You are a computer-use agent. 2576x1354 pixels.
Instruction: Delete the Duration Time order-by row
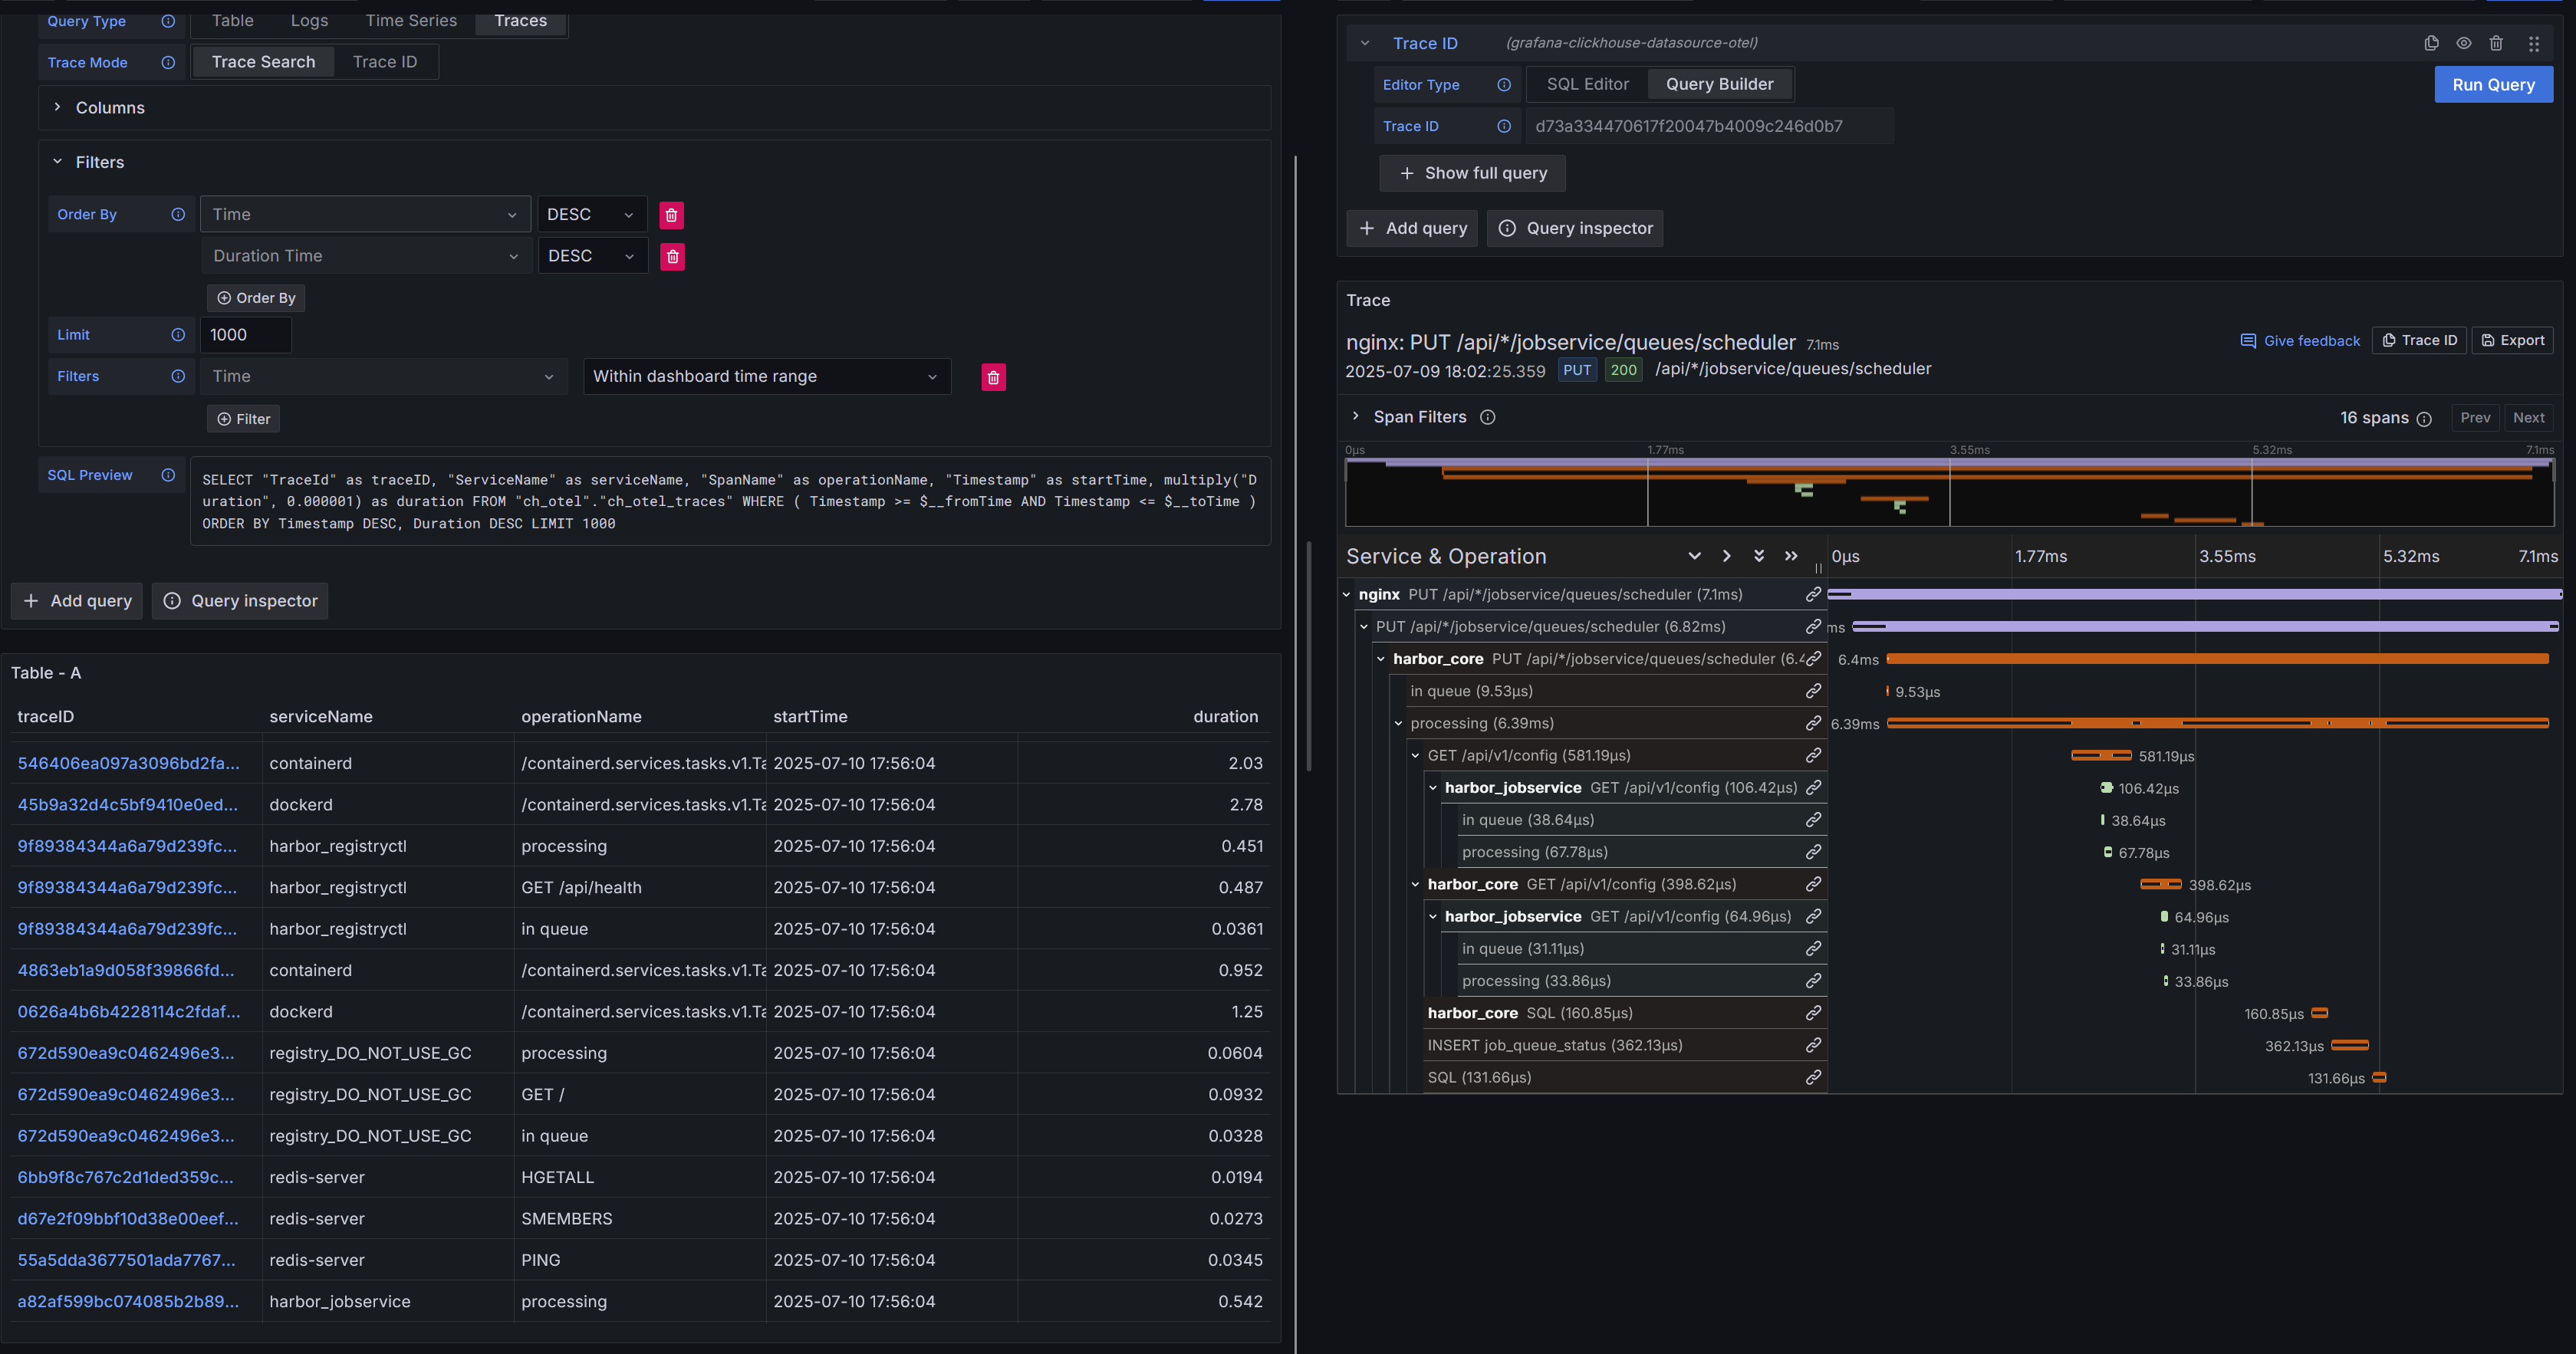[x=672, y=257]
